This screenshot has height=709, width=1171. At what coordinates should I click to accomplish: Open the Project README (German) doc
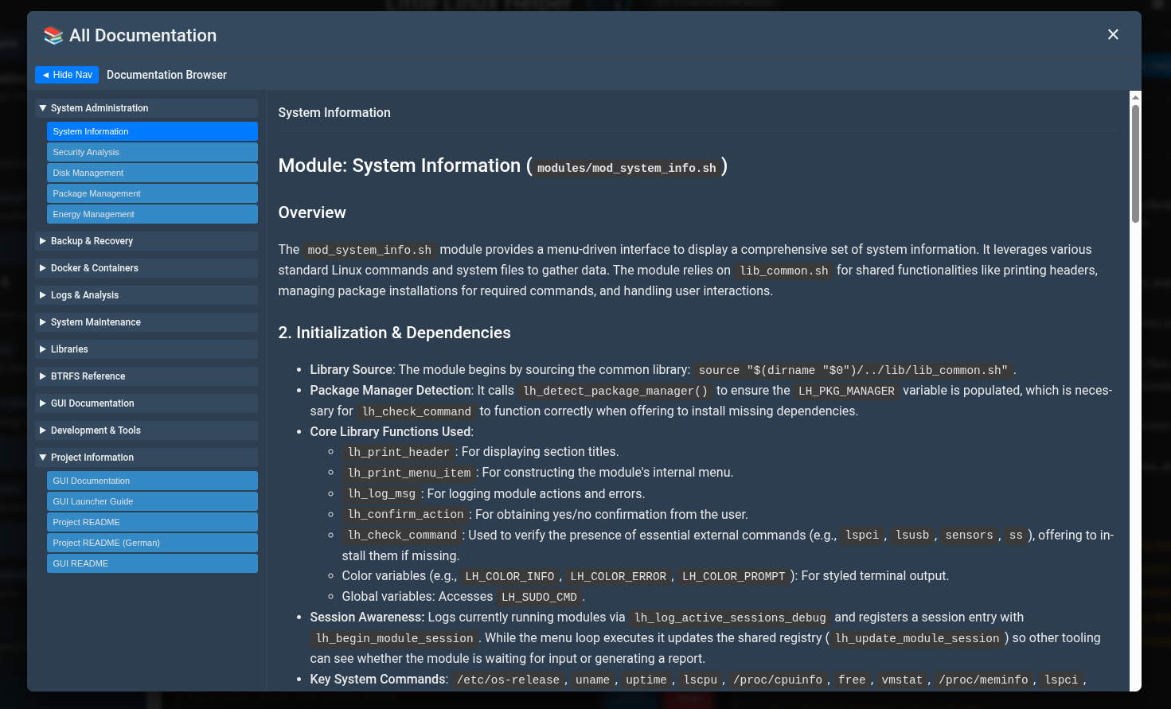click(152, 543)
